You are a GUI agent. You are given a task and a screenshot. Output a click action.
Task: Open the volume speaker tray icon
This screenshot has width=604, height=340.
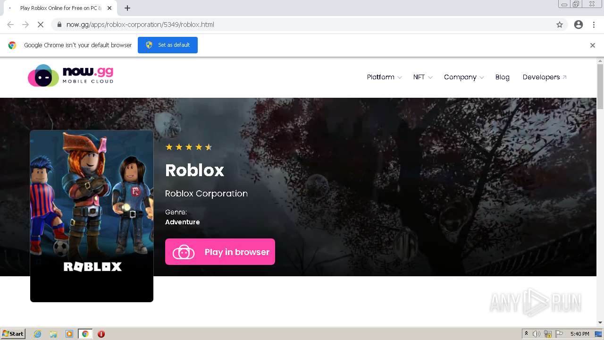point(537,334)
